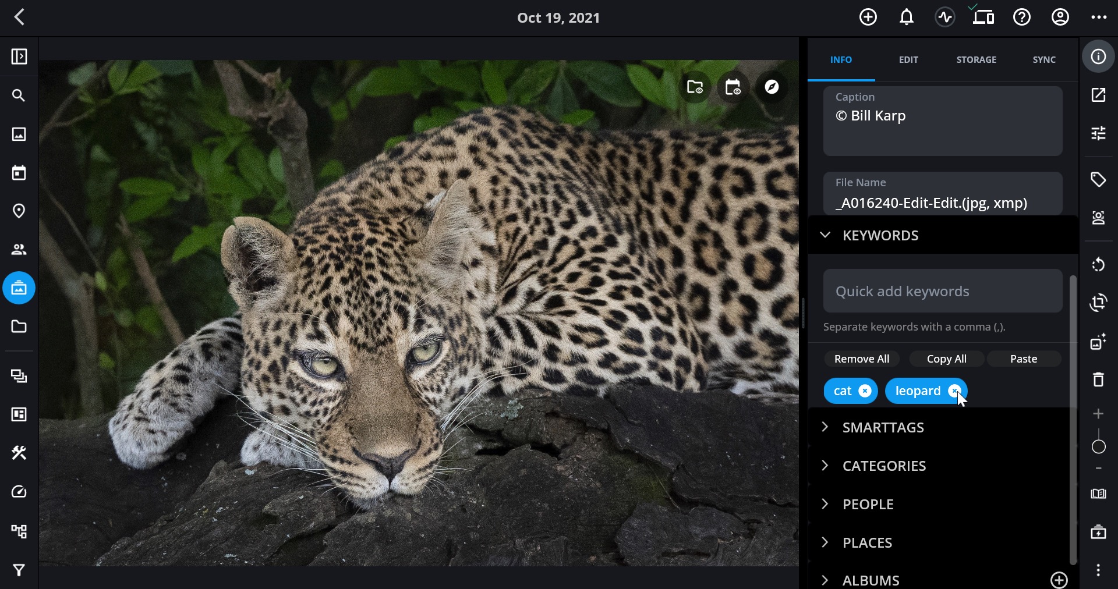Open the header more options ellipsis
1118x589 pixels.
point(1099,17)
